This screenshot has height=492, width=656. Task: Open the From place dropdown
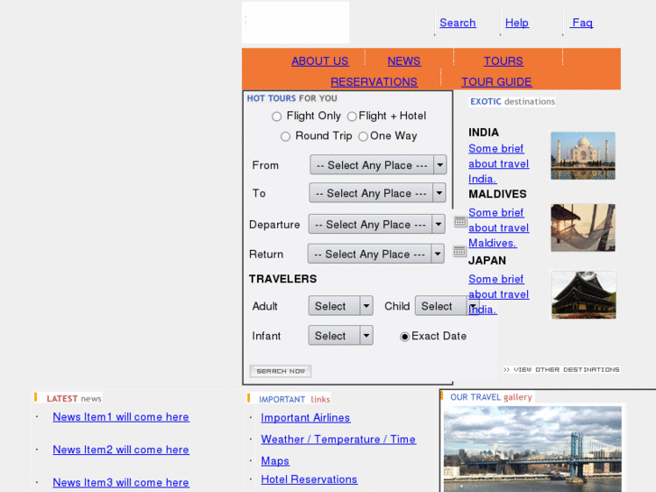click(x=378, y=165)
